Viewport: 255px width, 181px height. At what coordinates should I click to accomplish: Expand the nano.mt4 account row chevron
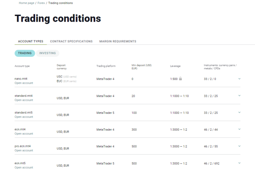coord(239,79)
